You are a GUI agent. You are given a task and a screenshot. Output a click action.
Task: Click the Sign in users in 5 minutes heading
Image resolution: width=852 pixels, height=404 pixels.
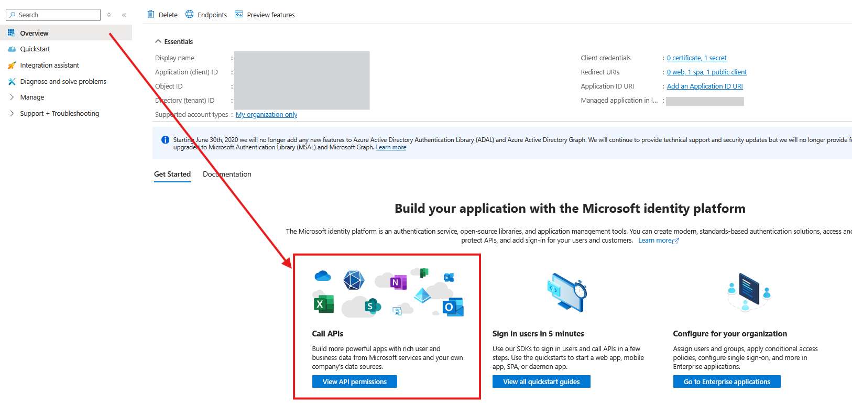(x=538, y=334)
